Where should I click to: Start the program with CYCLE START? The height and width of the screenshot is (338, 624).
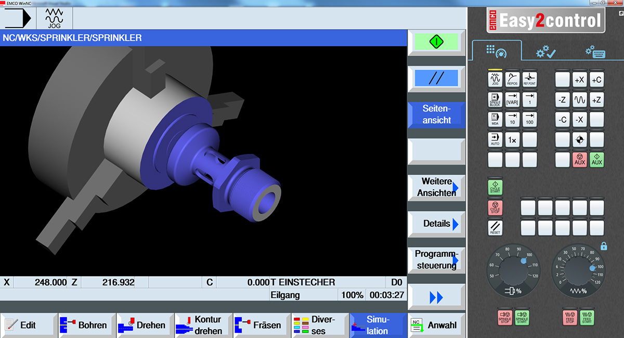point(495,187)
